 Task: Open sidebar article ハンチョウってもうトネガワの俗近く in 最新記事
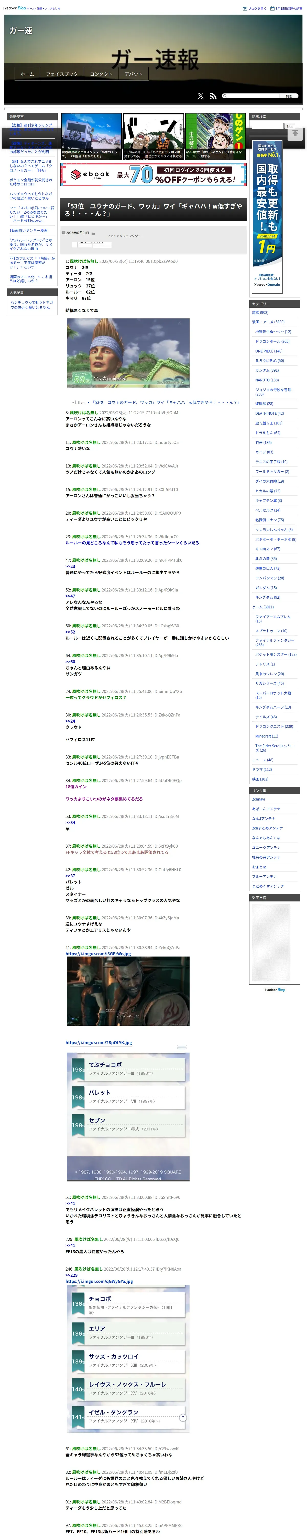pos(31,196)
